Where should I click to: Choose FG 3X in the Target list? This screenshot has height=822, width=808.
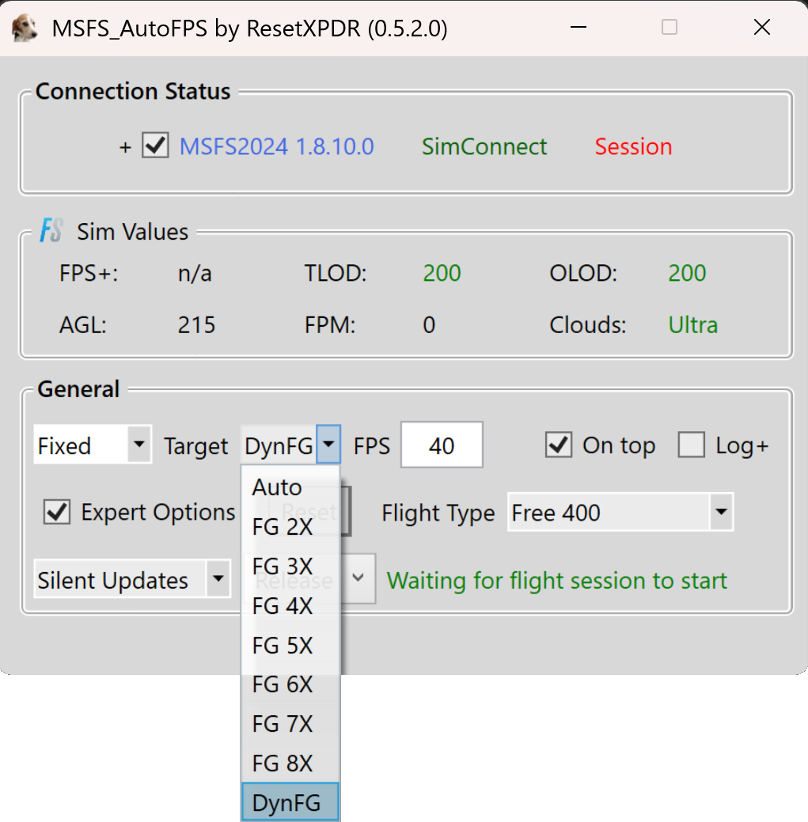click(290, 566)
